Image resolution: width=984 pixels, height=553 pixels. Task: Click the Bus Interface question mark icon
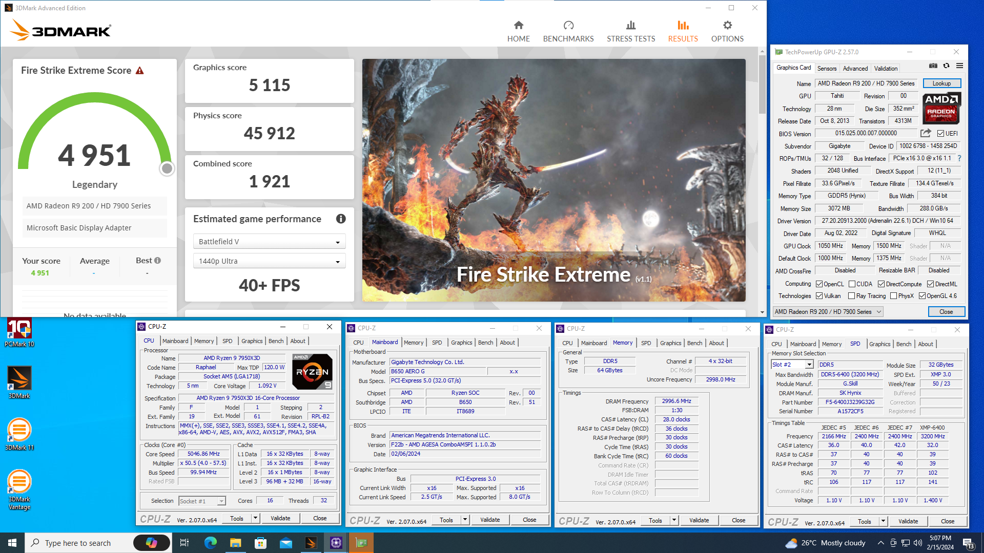point(959,158)
